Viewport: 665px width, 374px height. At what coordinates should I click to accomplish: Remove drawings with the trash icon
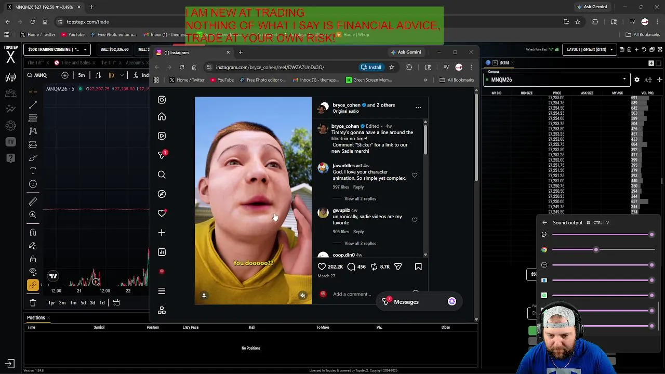point(33,302)
